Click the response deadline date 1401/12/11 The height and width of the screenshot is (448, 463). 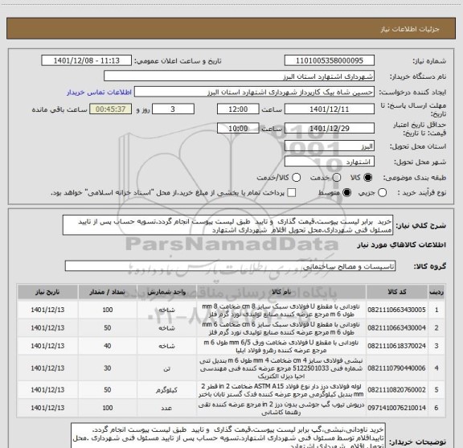tap(330, 109)
